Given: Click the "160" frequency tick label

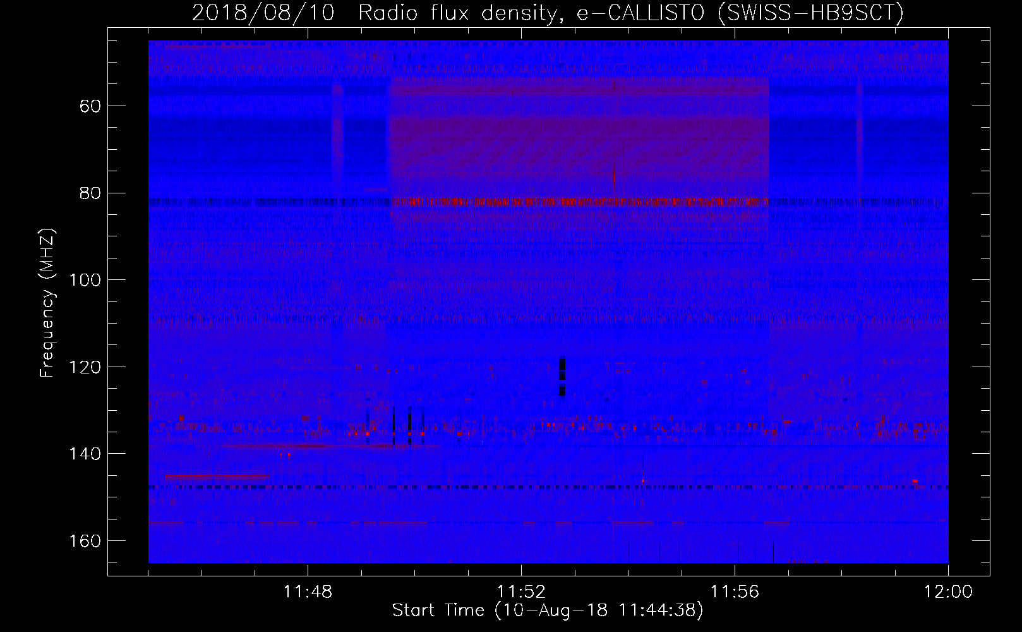Looking at the screenshot, I should 85,541.
